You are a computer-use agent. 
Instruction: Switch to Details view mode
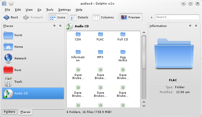[79, 17]
